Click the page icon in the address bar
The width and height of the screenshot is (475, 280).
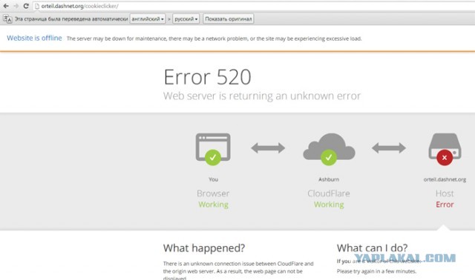(x=37, y=6)
